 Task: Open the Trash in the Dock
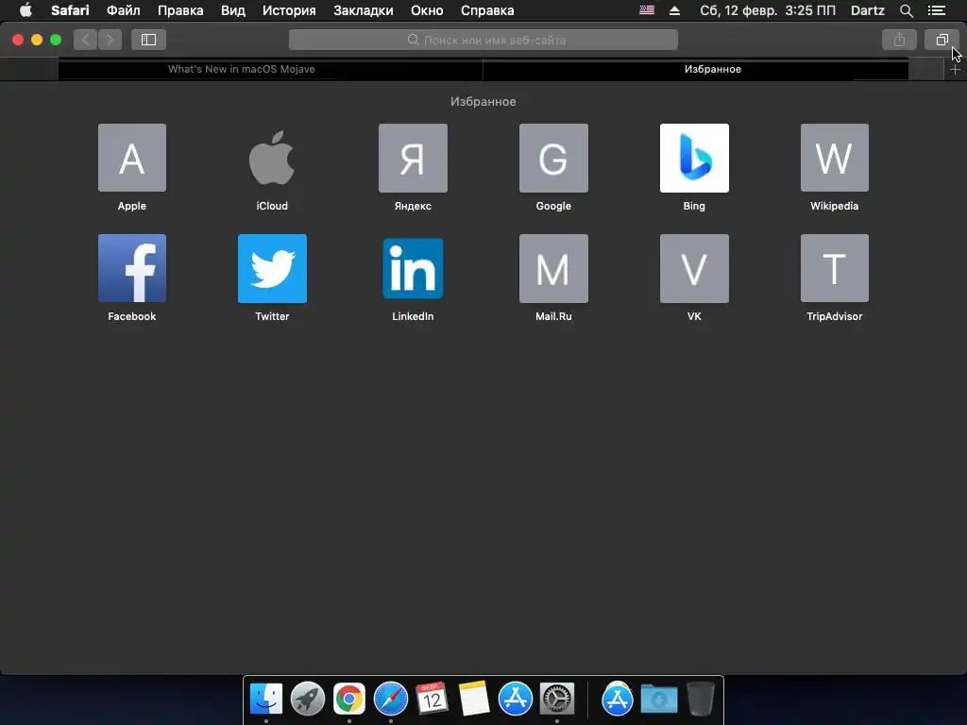[701, 700]
